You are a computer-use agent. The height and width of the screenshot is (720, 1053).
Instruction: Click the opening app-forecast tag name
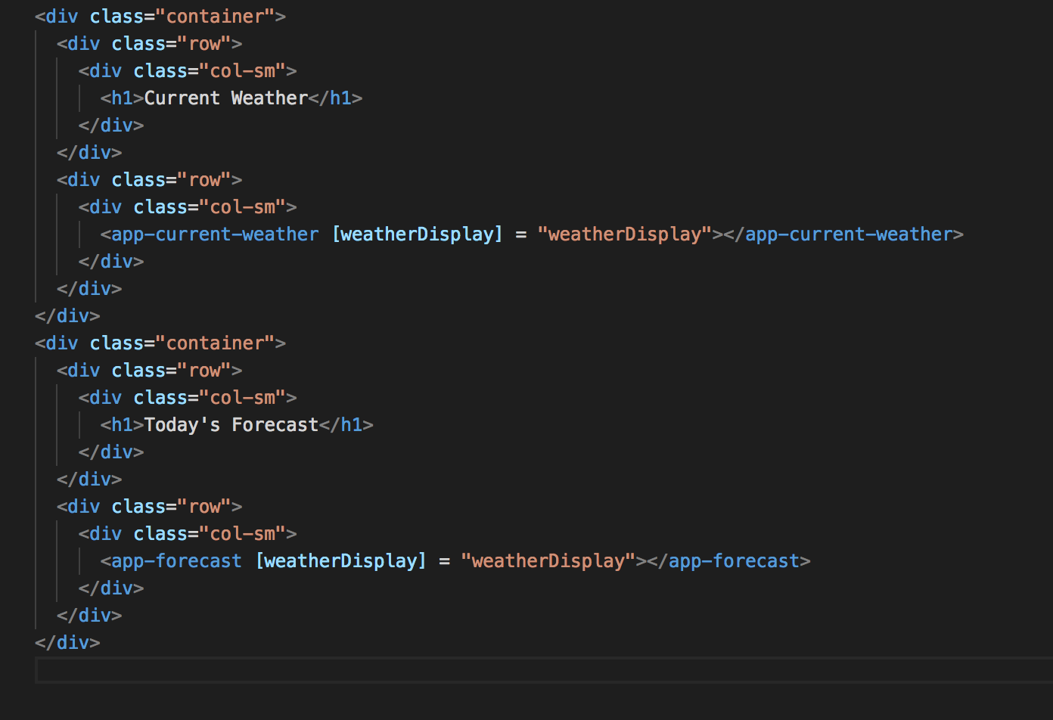pyautogui.click(x=176, y=561)
